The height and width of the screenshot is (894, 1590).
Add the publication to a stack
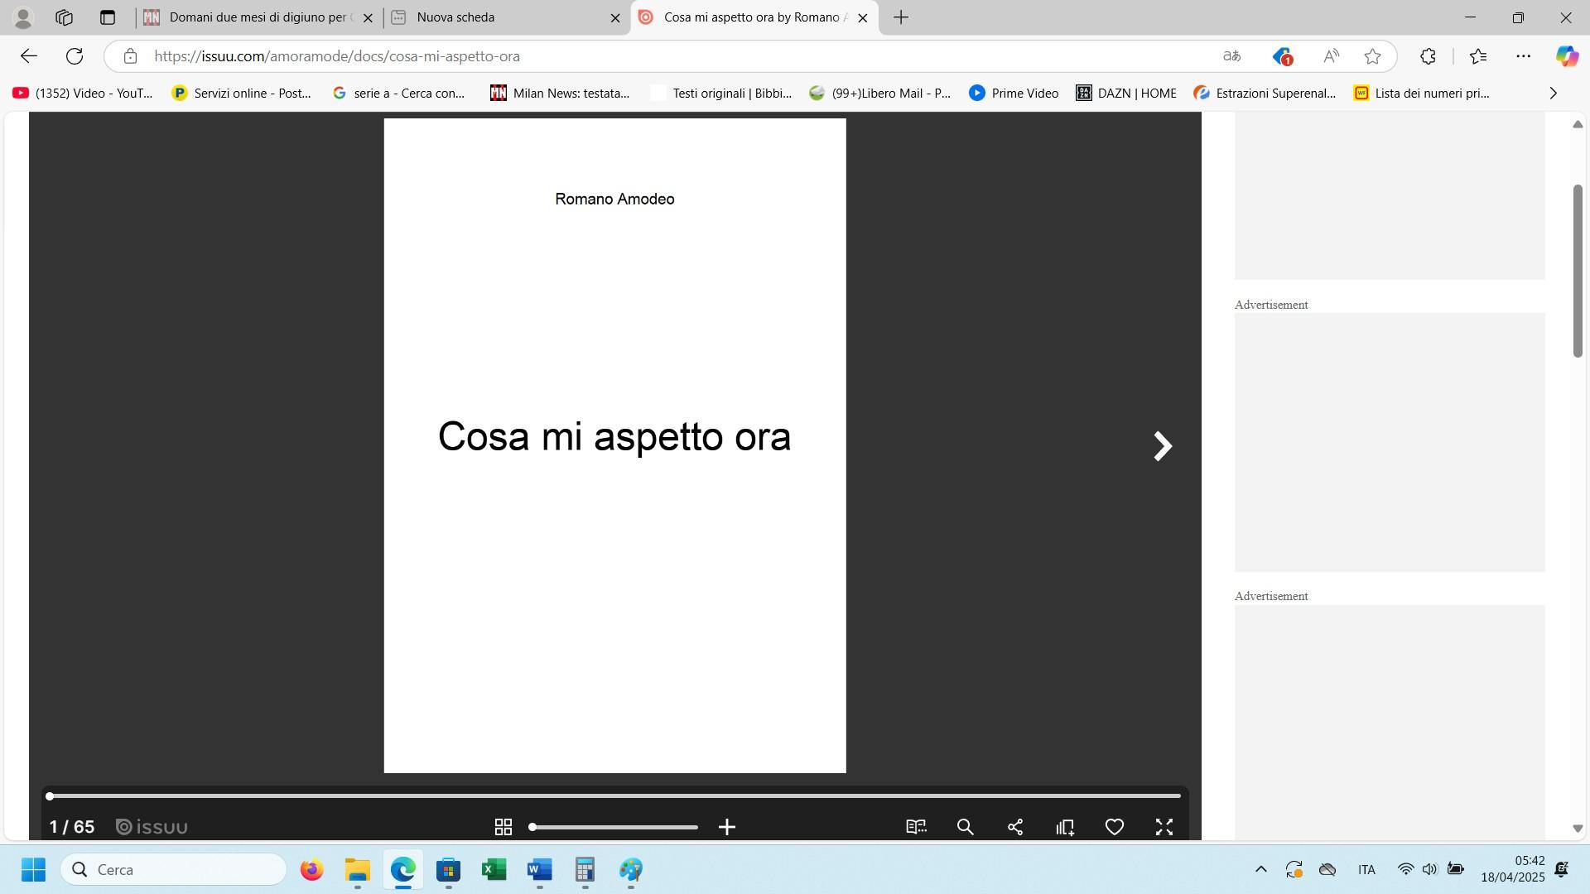(1065, 827)
